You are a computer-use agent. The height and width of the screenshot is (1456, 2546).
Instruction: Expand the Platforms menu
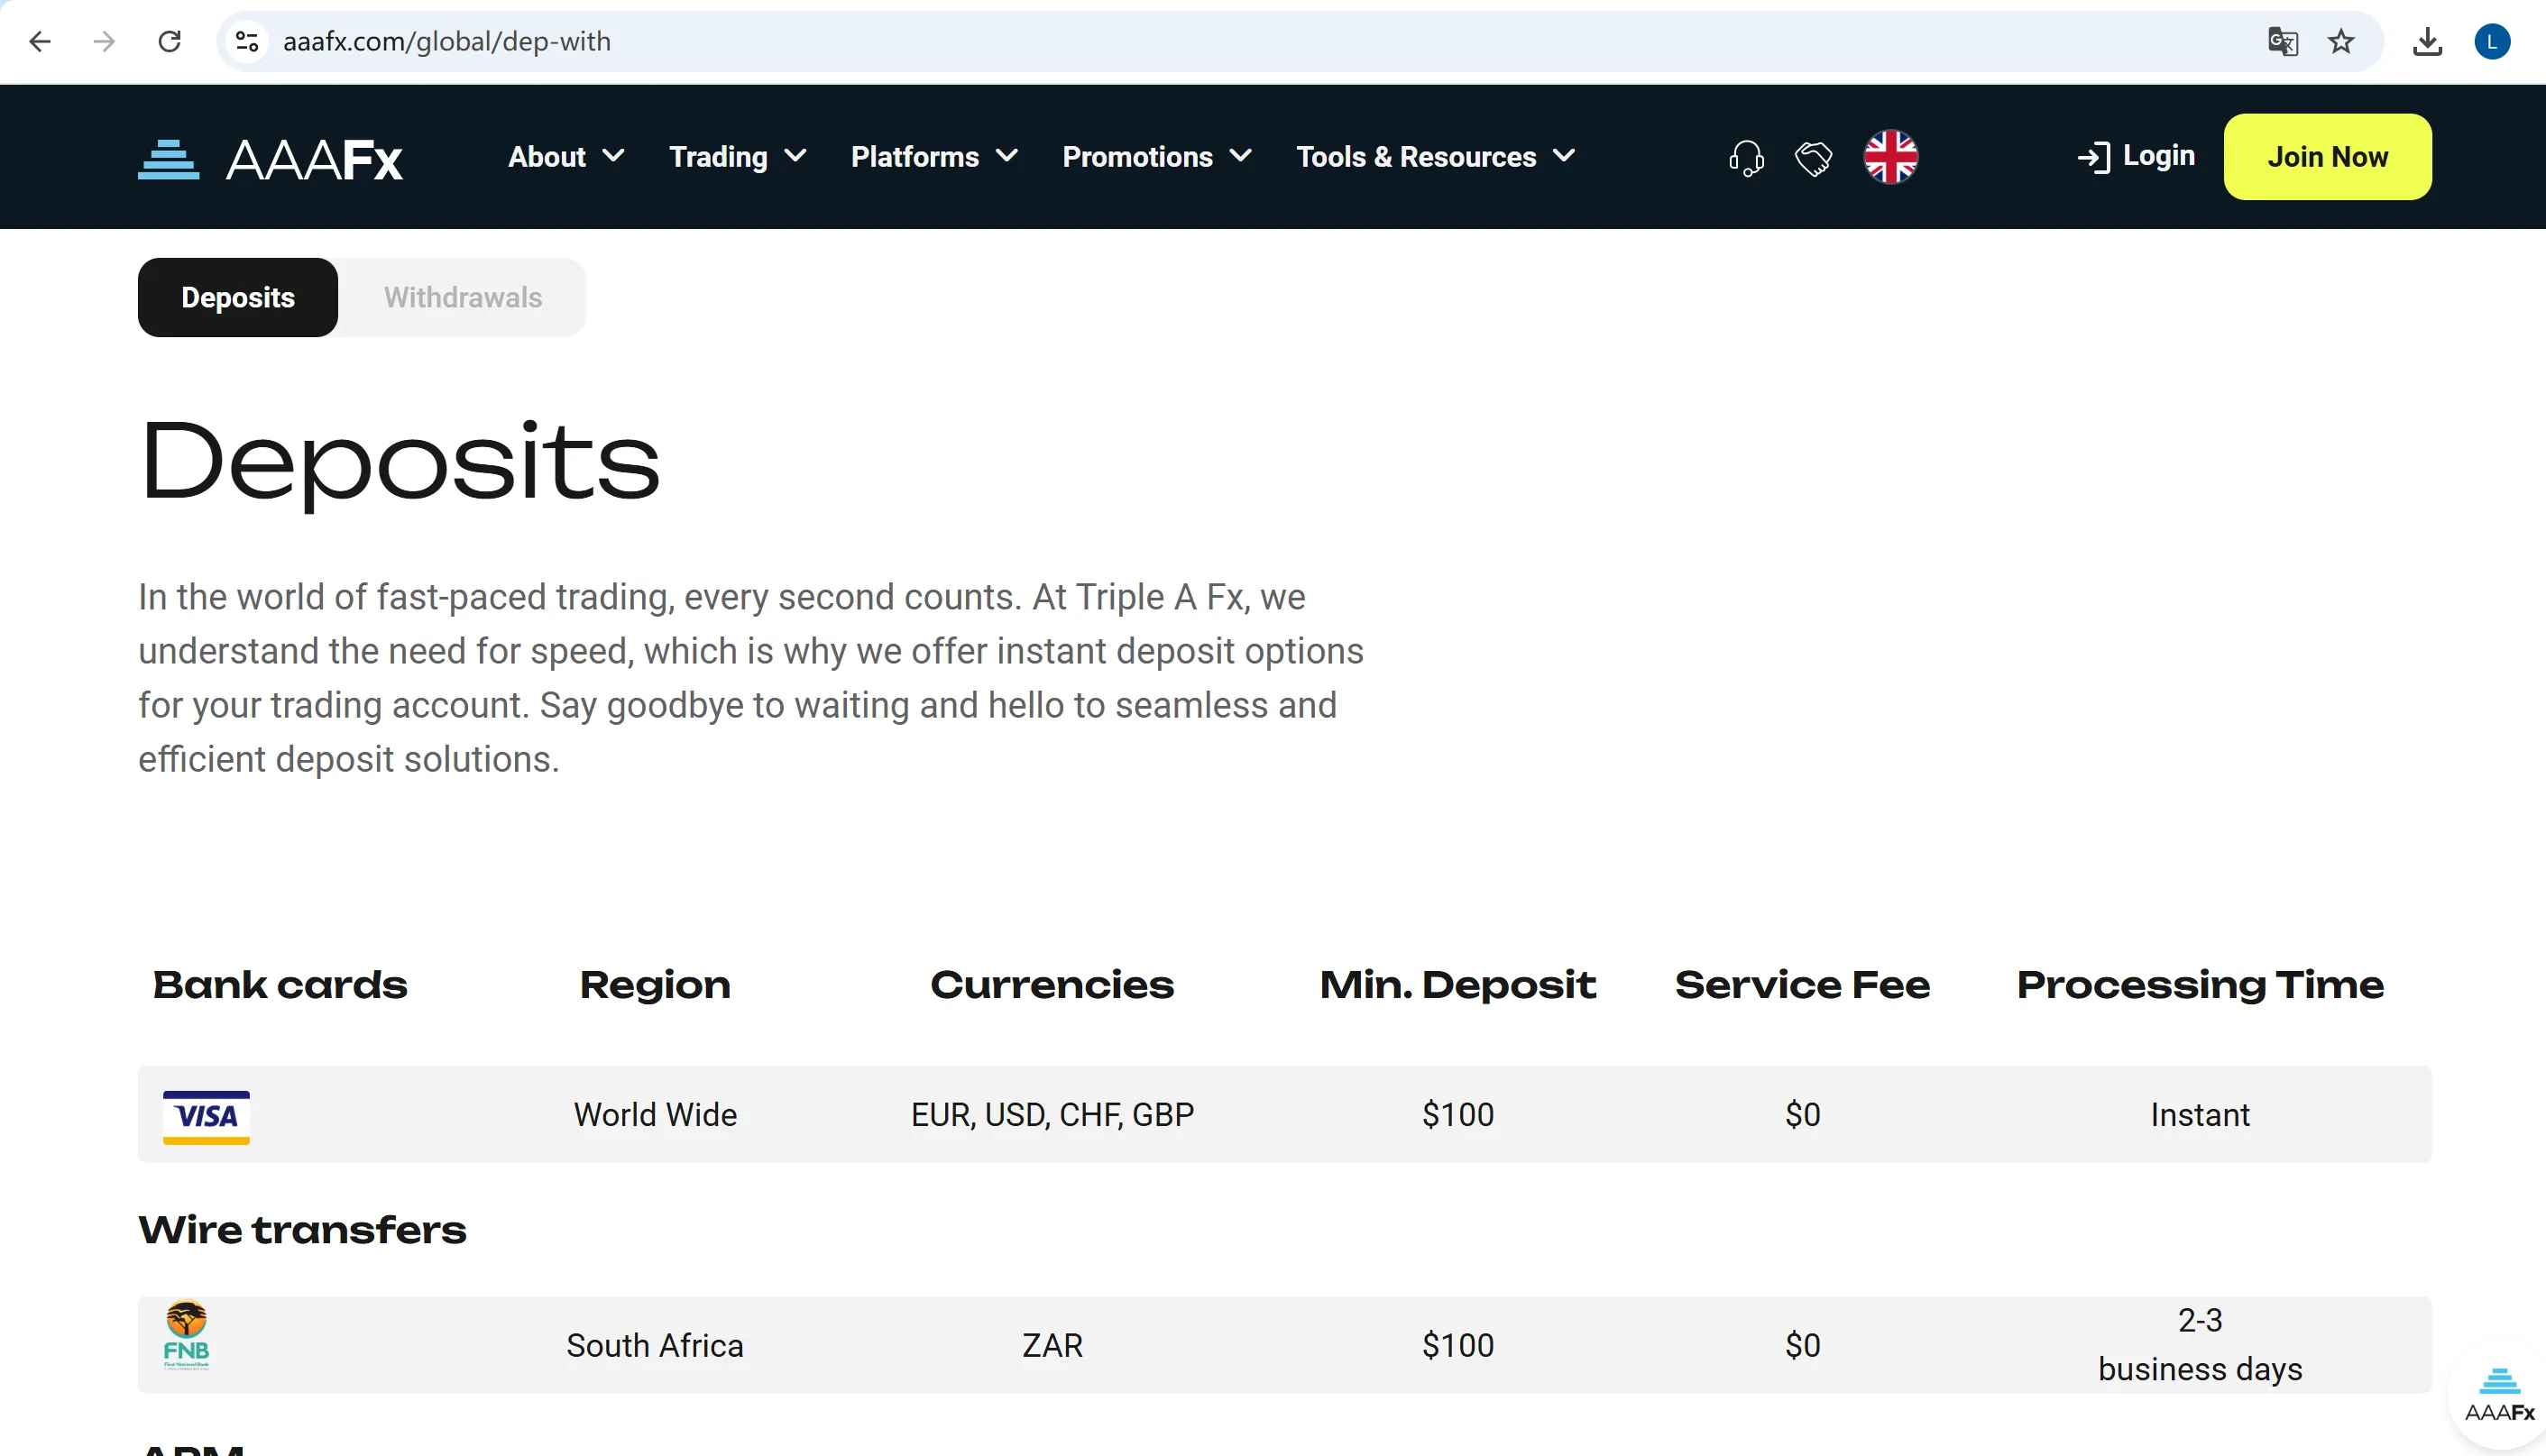pyautogui.click(x=934, y=157)
